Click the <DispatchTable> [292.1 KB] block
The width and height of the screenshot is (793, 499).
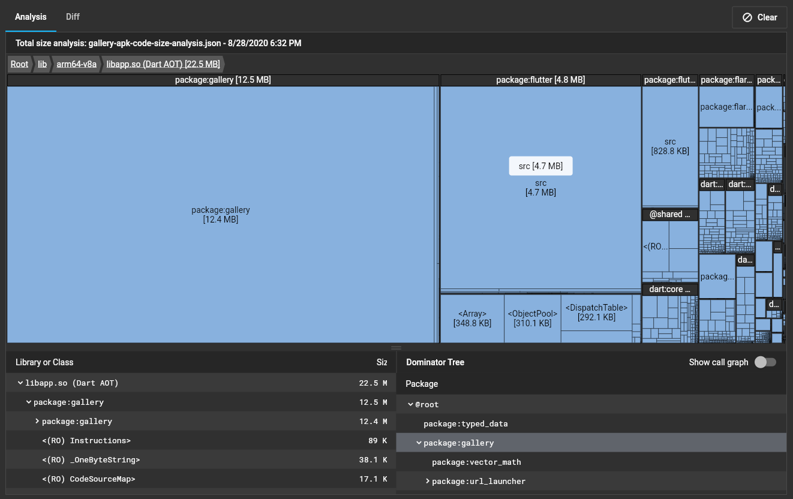pos(596,312)
